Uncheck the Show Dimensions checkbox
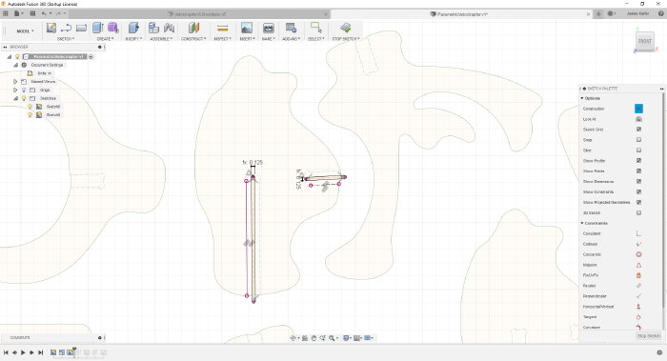This screenshot has width=667, height=361. [x=638, y=182]
